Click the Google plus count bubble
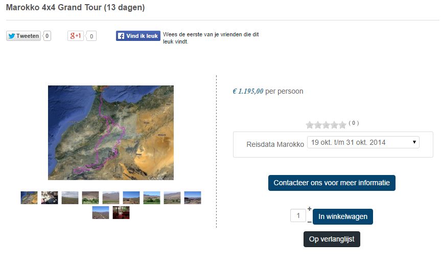This screenshot has height=263, width=441. pos(91,36)
